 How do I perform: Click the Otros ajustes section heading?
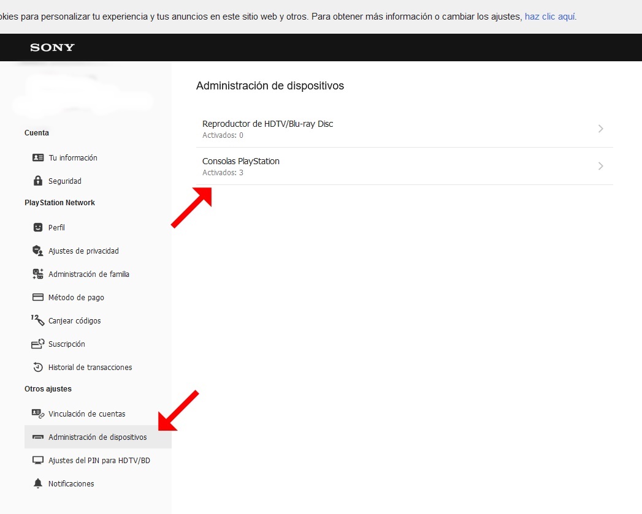48,389
